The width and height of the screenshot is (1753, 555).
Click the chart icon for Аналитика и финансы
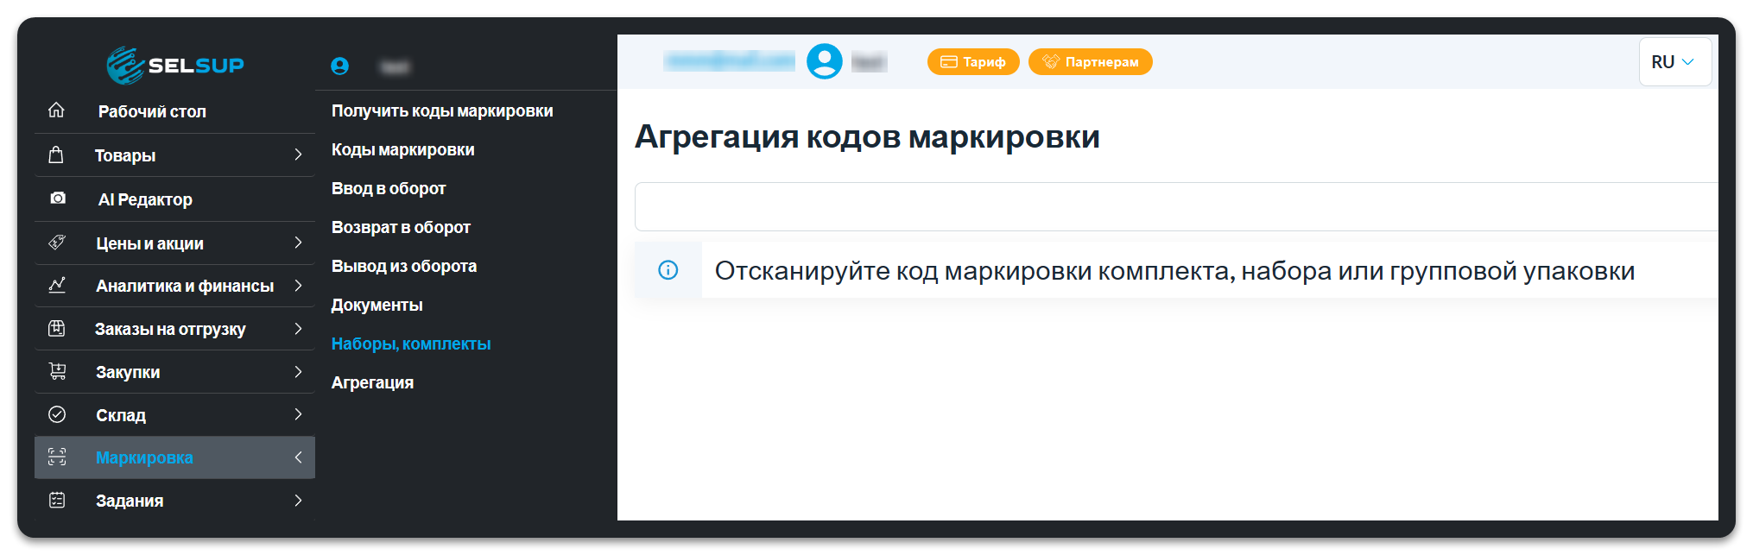57,285
